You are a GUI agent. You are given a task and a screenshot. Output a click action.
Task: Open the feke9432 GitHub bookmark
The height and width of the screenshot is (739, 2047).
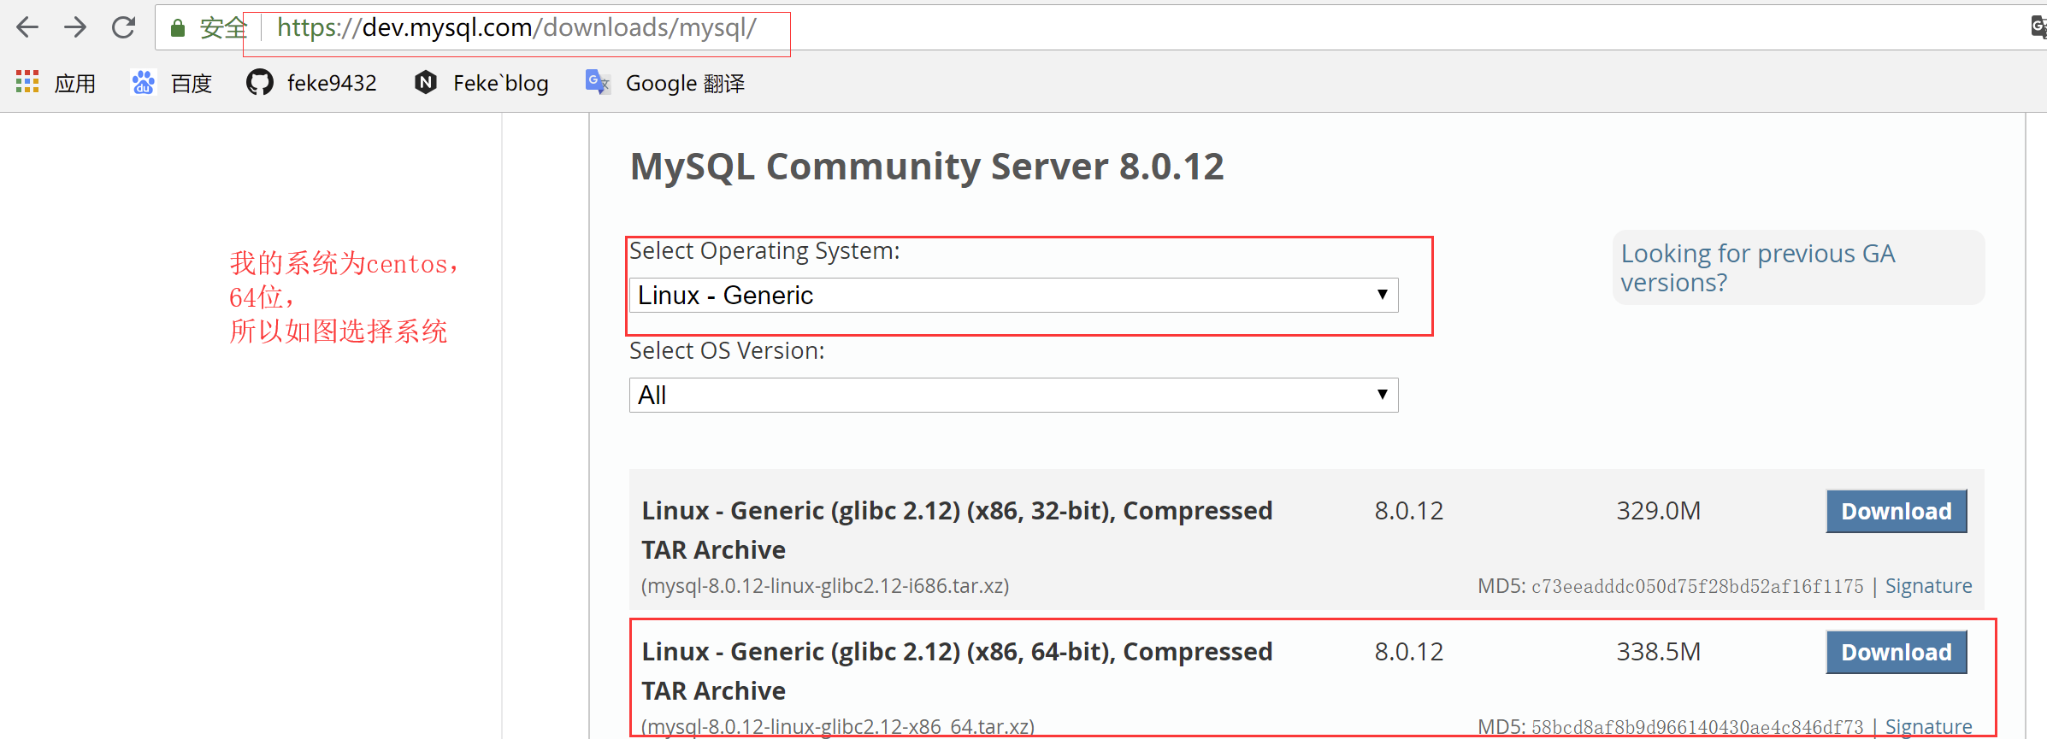[311, 83]
